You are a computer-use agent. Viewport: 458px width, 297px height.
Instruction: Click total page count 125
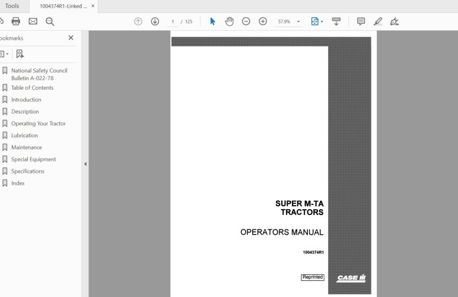point(189,21)
